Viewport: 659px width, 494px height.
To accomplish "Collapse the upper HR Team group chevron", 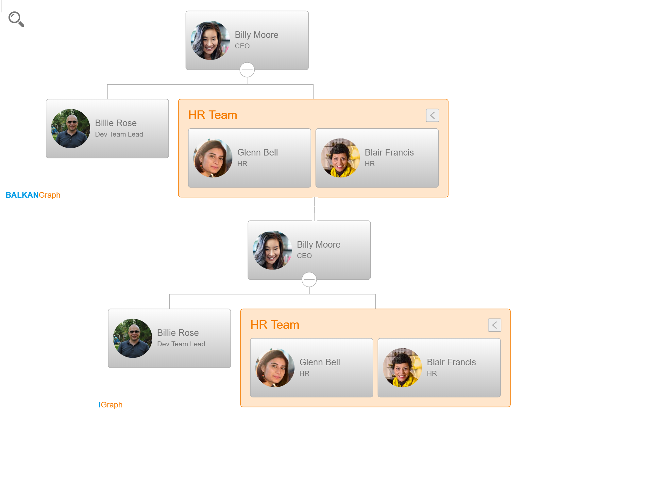I will [x=432, y=115].
